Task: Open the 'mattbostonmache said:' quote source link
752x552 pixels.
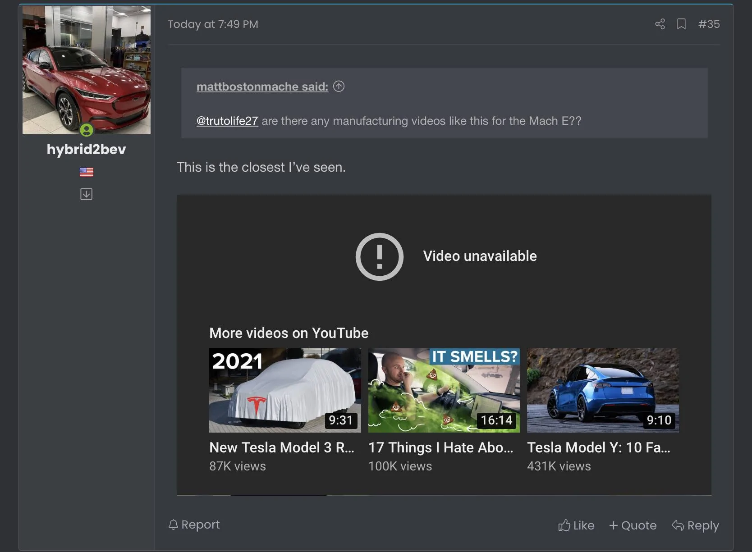Action: click(x=262, y=87)
